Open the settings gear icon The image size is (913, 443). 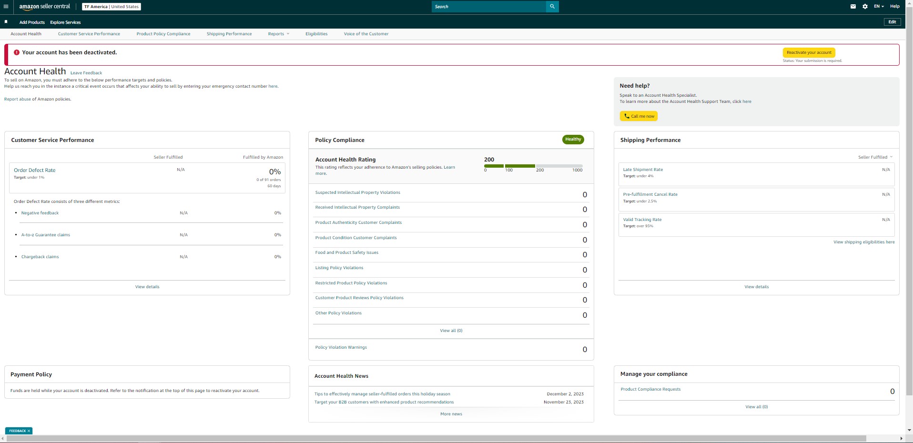865,7
